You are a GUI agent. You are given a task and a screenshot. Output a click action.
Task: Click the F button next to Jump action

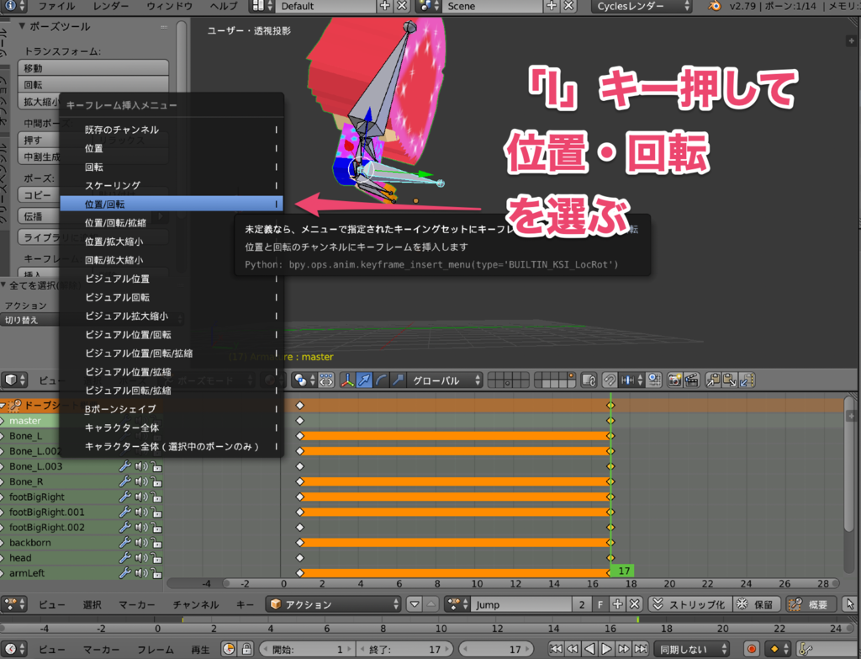coord(600,604)
